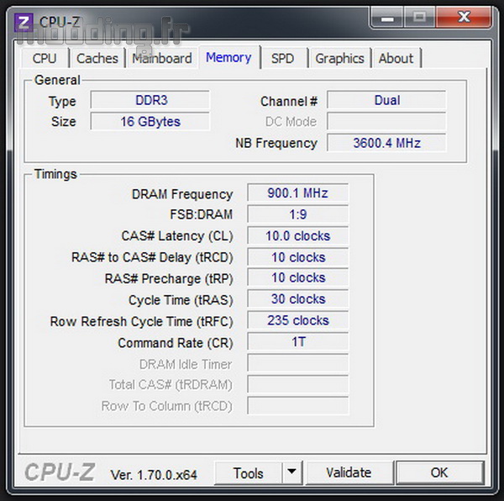Screen dimensions: 504x501
Task: Select the Mainboard tab
Action: click(x=162, y=59)
